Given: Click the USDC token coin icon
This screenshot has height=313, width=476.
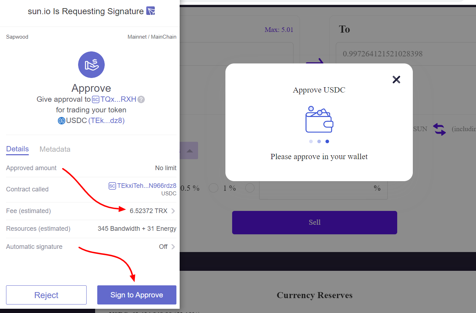Looking at the screenshot, I should click(x=61, y=121).
